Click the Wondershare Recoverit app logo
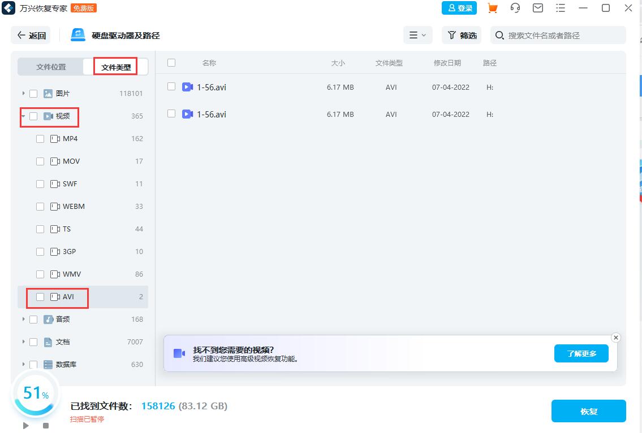642x433 pixels. tap(8, 8)
